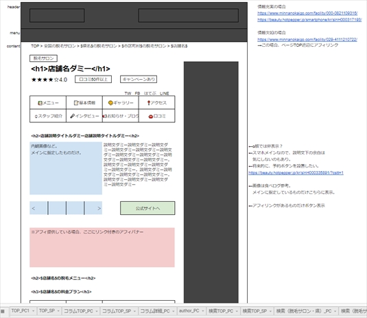
Task: Open dropdown arrow on 検索TOP_PC tab
Action: [237, 311]
